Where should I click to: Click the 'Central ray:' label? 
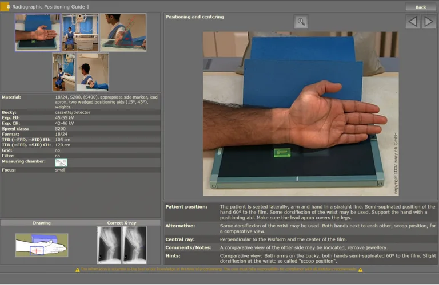click(x=179, y=239)
